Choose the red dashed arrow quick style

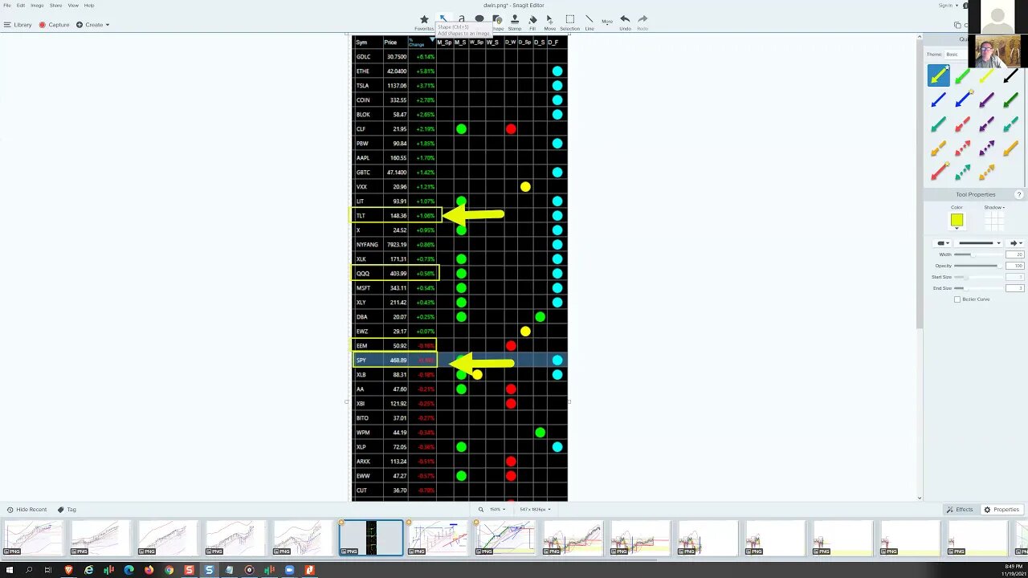tap(962, 124)
